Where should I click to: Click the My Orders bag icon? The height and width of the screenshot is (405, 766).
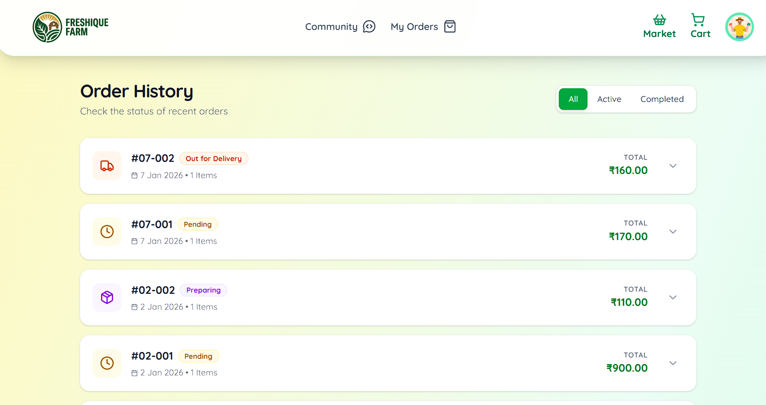450,27
